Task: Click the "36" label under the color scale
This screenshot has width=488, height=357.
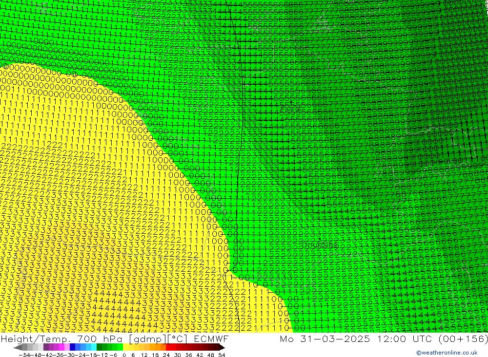Action: click(x=188, y=355)
